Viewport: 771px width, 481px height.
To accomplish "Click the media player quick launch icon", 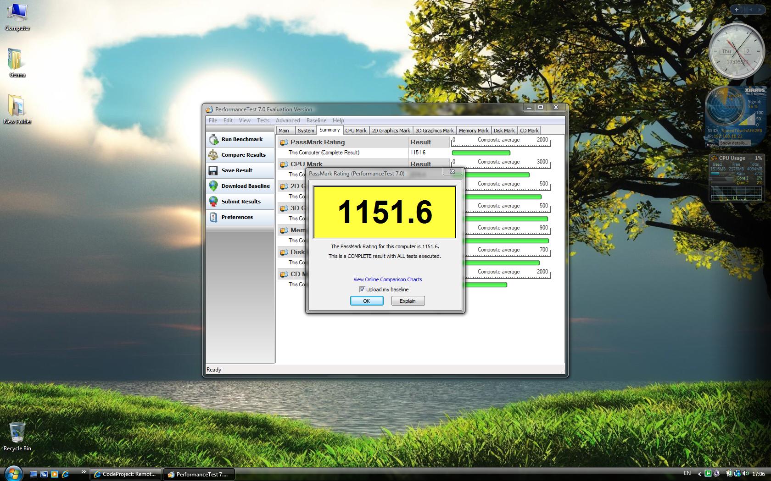I will click(55, 474).
